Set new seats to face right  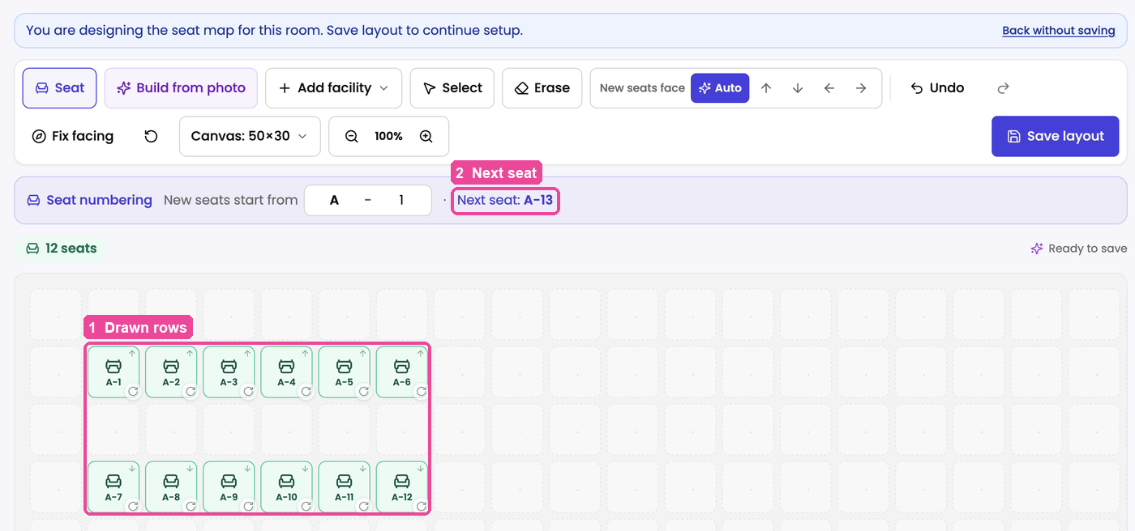861,88
